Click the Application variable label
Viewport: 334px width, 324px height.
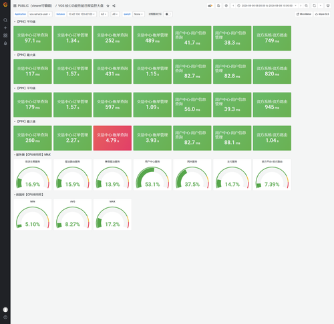[21, 14]
